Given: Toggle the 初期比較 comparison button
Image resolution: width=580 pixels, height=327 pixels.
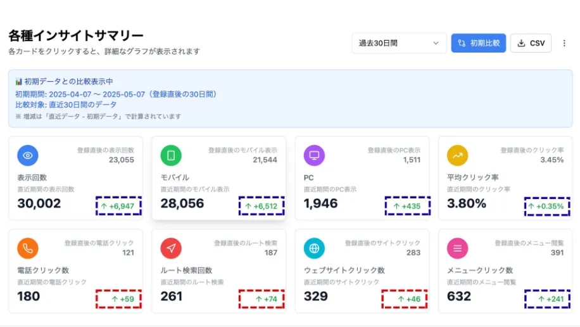Looking at the screenshot, I should click(478, 43).
